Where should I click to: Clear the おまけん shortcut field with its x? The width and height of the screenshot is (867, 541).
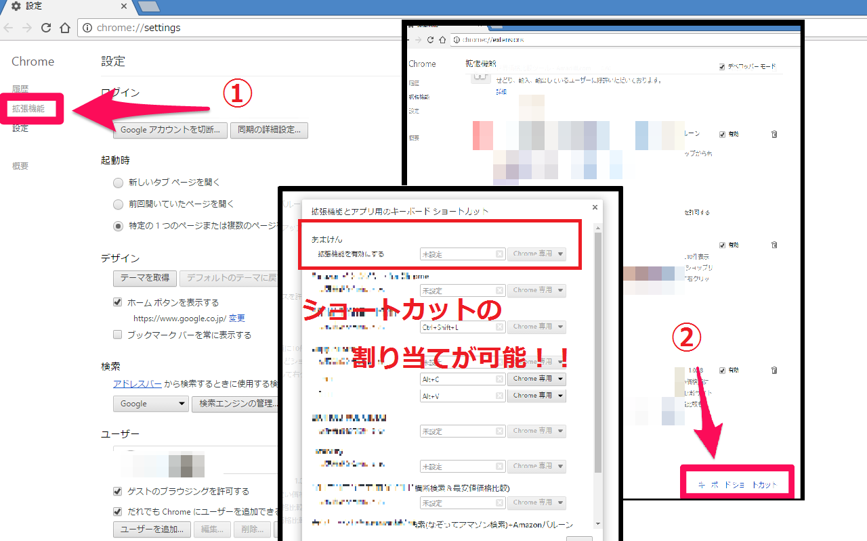point(499,254)
